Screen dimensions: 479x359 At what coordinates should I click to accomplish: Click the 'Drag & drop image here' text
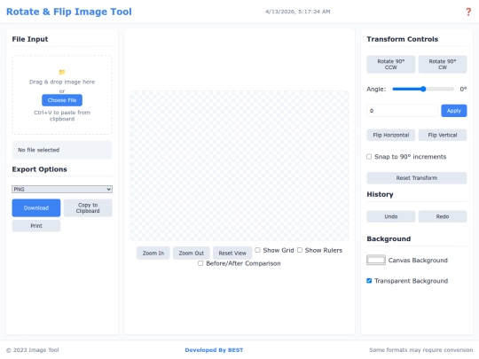coord(62,82)
